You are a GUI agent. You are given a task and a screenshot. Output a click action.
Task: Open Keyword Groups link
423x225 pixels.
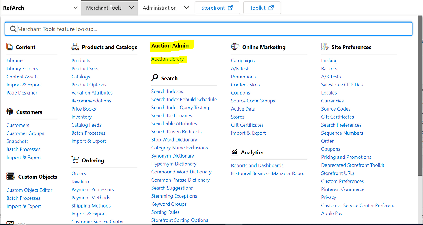[169, 204]
